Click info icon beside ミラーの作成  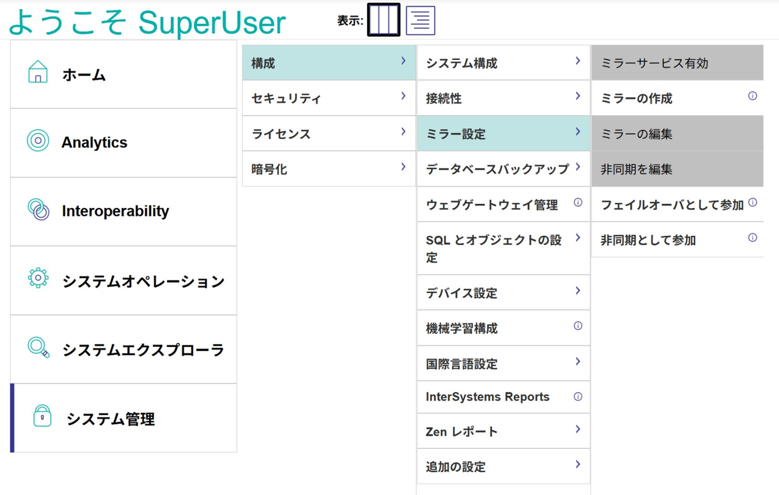coord(752,96)
